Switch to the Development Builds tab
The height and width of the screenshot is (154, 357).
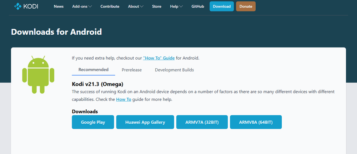point(175,70)
